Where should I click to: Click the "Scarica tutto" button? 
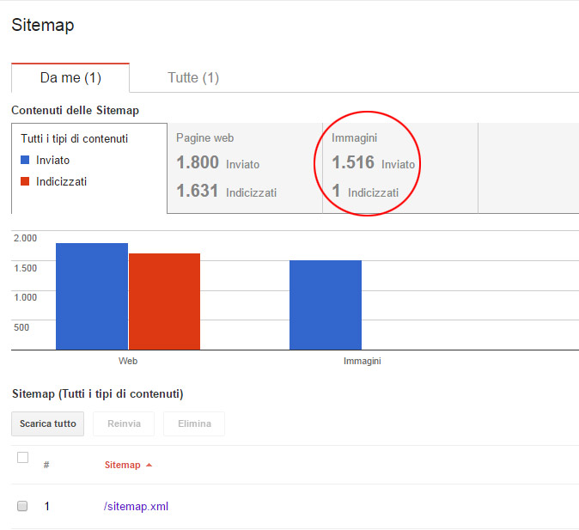coord(47,423)
